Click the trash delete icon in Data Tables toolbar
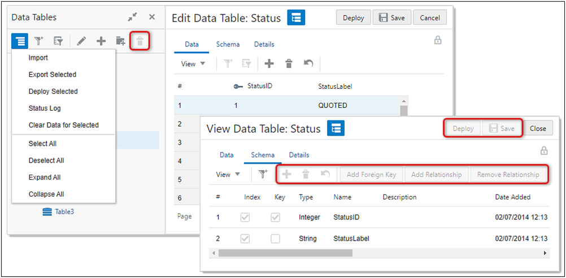 click(x=139, y=41)
